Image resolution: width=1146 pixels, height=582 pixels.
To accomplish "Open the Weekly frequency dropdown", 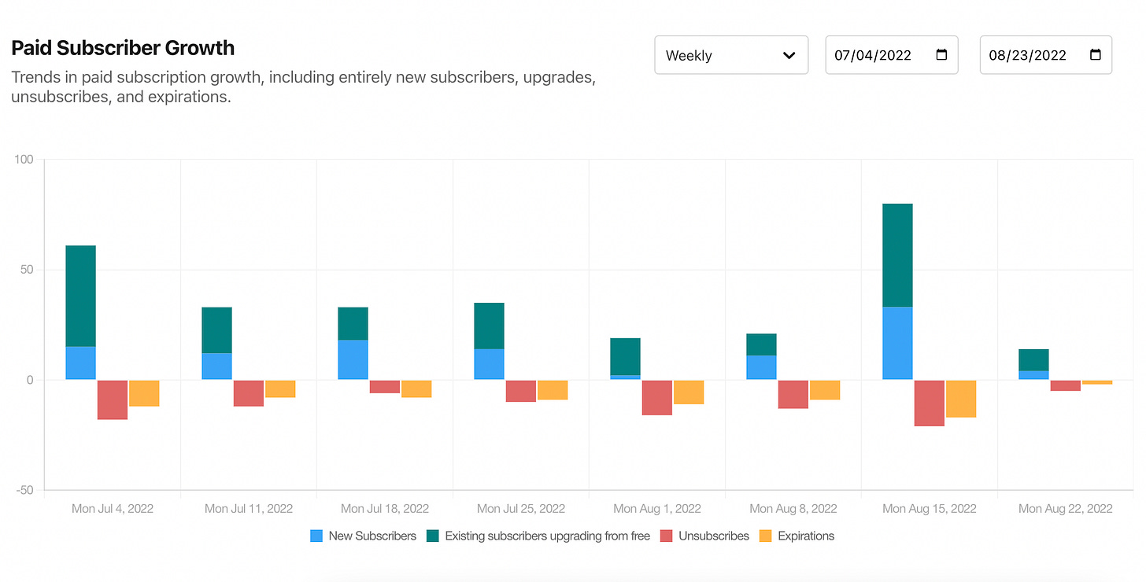I will [730, 54].
